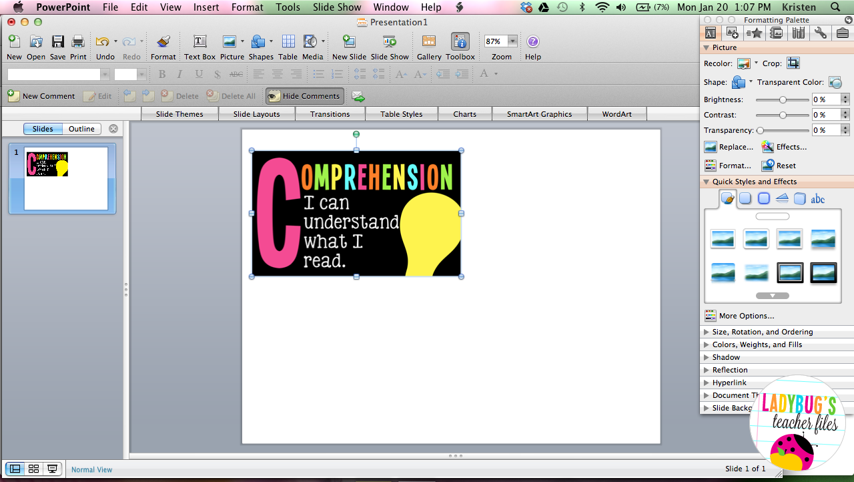
Task: Switch to Slide Sorter view
Action: [33, 469]
